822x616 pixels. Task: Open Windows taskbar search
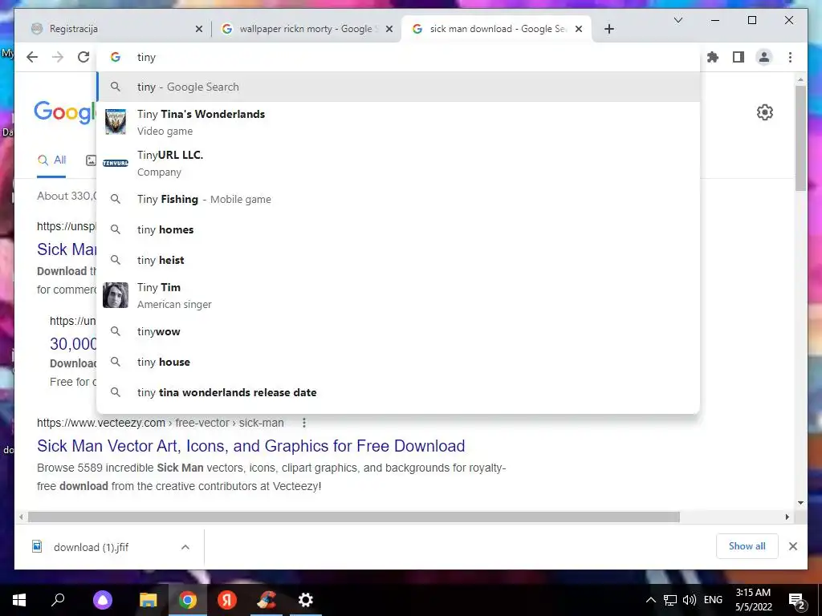58,600
